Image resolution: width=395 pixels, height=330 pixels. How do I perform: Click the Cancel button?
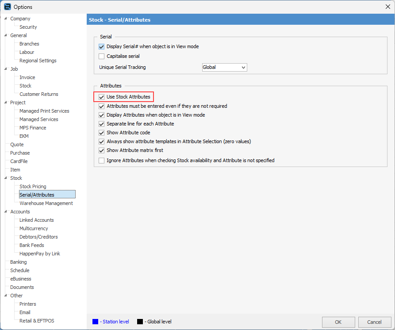click(x=375, y=322)
